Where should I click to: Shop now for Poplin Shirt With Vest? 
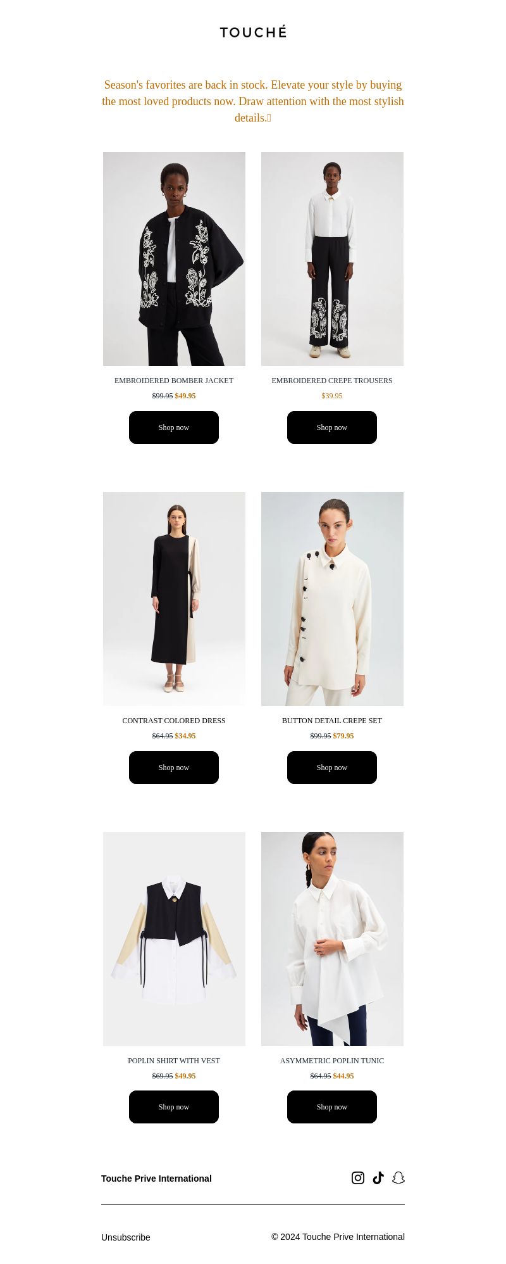[174, 1107]
